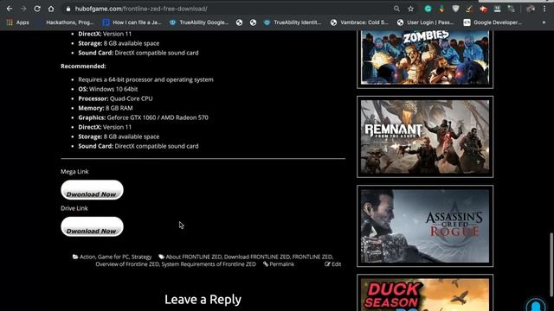The width and height of the screenshot is (554, 311).
Task: Open the Download FRONTLINE ZED tag
Action: click(x=257, y=257)
